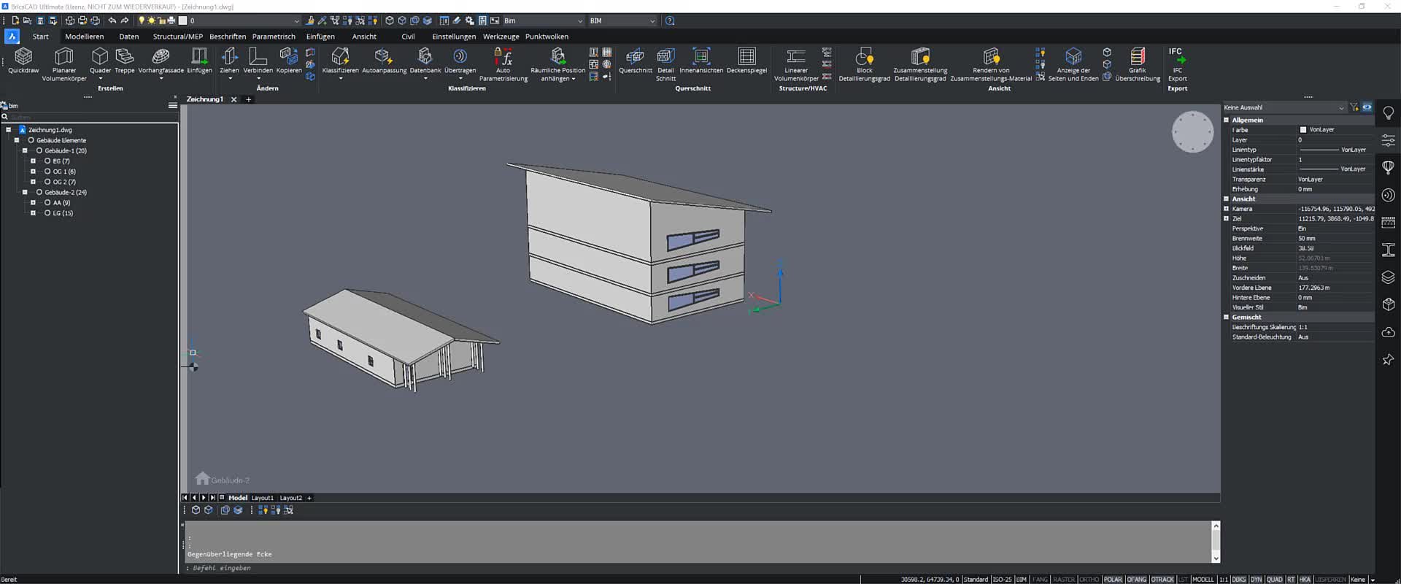This screenshot has width=1401, height=584.
Task: Open the Beschriften ribbon tab
Action: click(x=228, y=36)
